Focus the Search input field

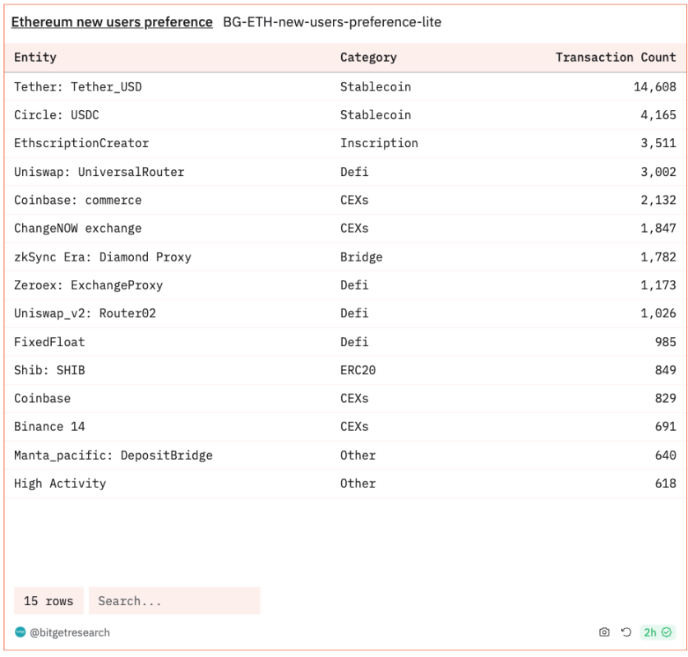(174, 601)
